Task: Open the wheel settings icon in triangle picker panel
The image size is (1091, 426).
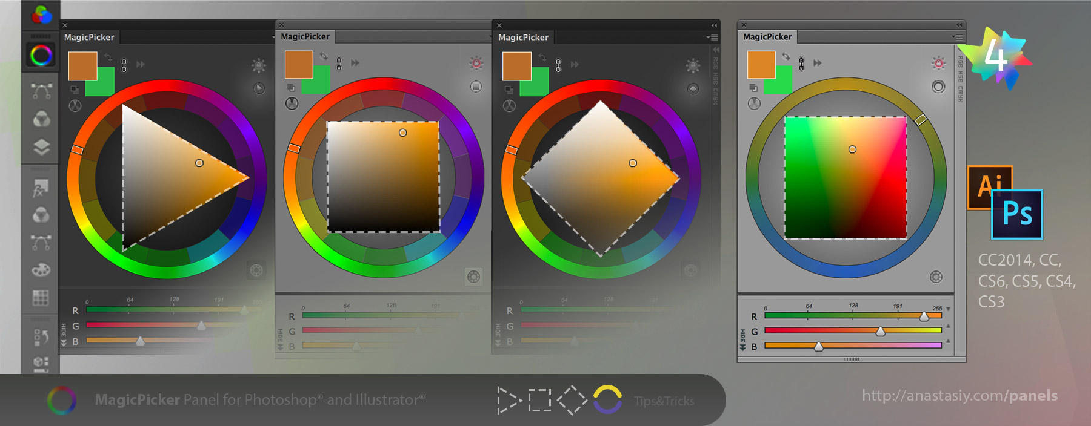Action: point(256,270)
